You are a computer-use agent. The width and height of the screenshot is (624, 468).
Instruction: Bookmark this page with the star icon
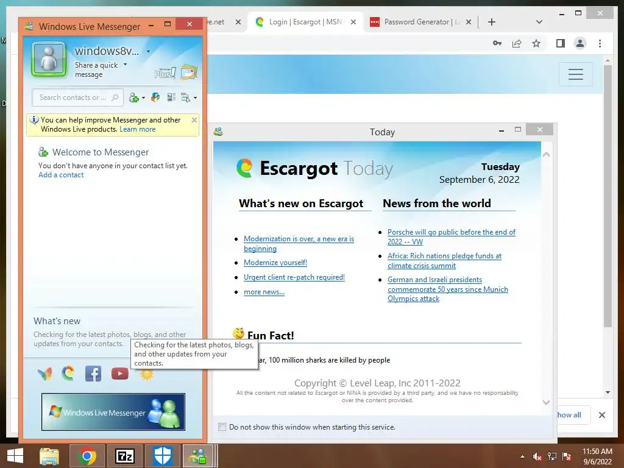click(536, 43)
